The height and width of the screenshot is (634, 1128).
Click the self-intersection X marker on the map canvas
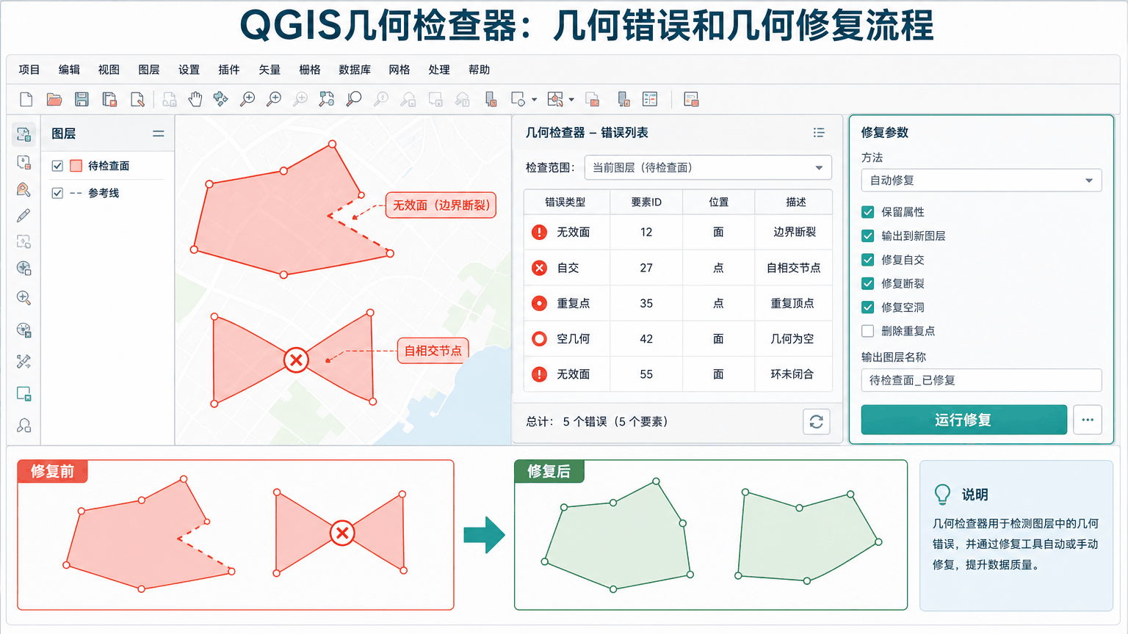[296, 360]
